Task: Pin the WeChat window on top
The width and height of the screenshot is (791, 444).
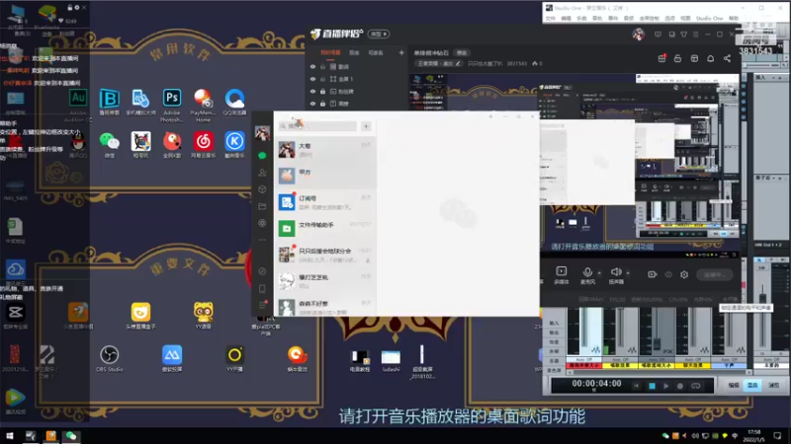Action: coord(490,116)
